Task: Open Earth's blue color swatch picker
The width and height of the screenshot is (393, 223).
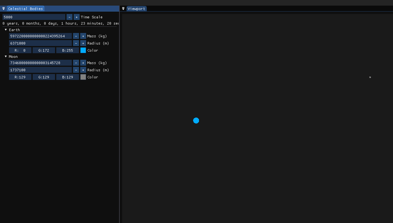Action: (x=83, y=50)
